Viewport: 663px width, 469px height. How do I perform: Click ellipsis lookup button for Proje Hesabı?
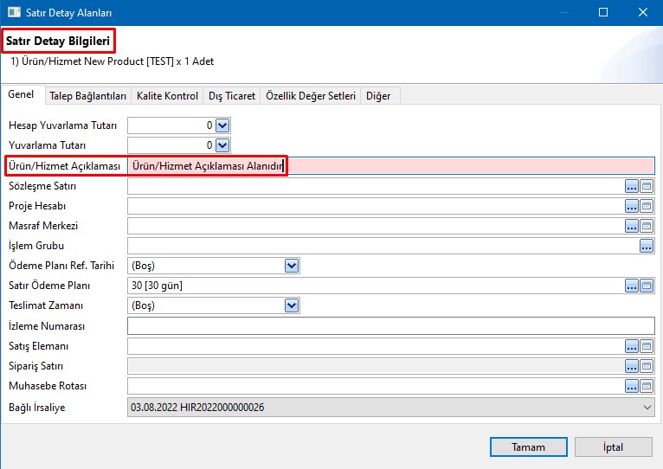pyautogui.click(x=632, y=206)
